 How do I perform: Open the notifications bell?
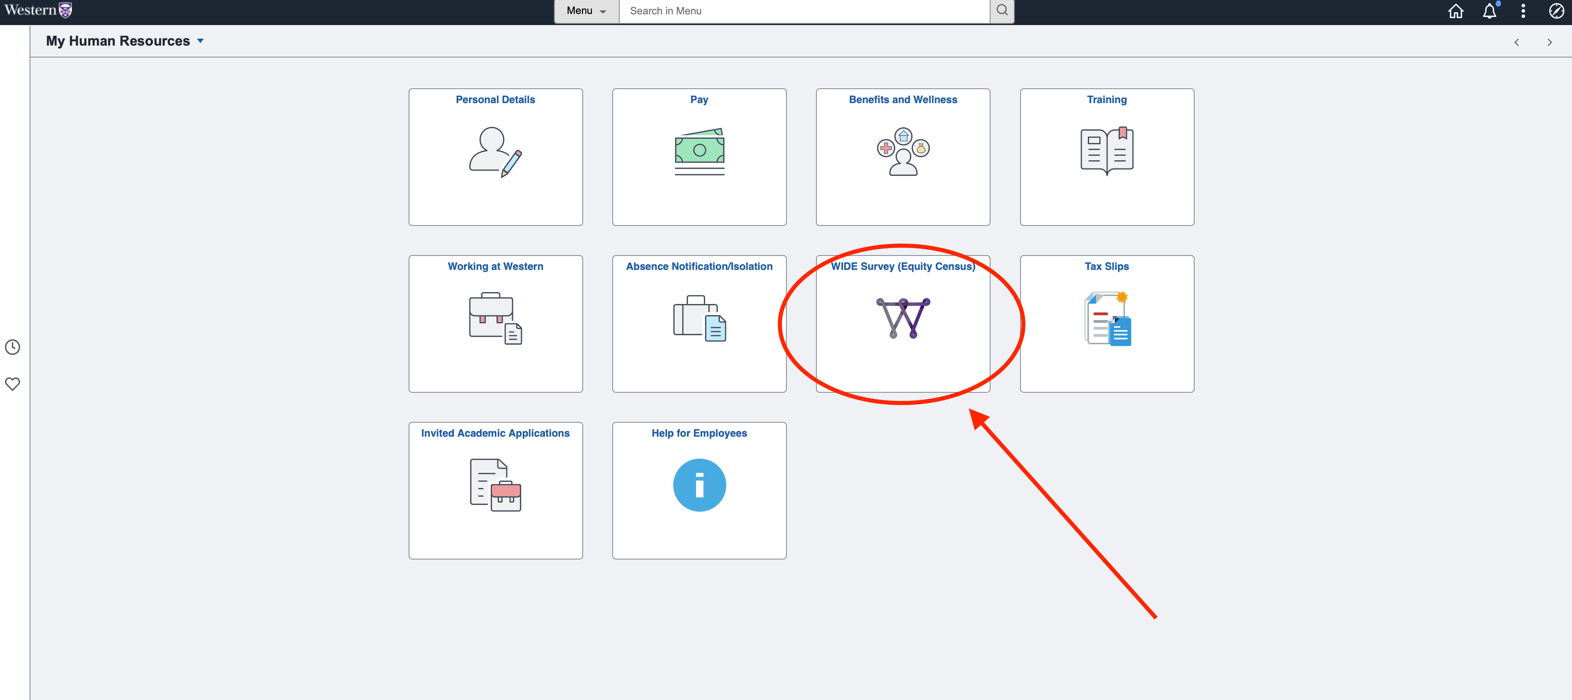tap(1489, 11)
